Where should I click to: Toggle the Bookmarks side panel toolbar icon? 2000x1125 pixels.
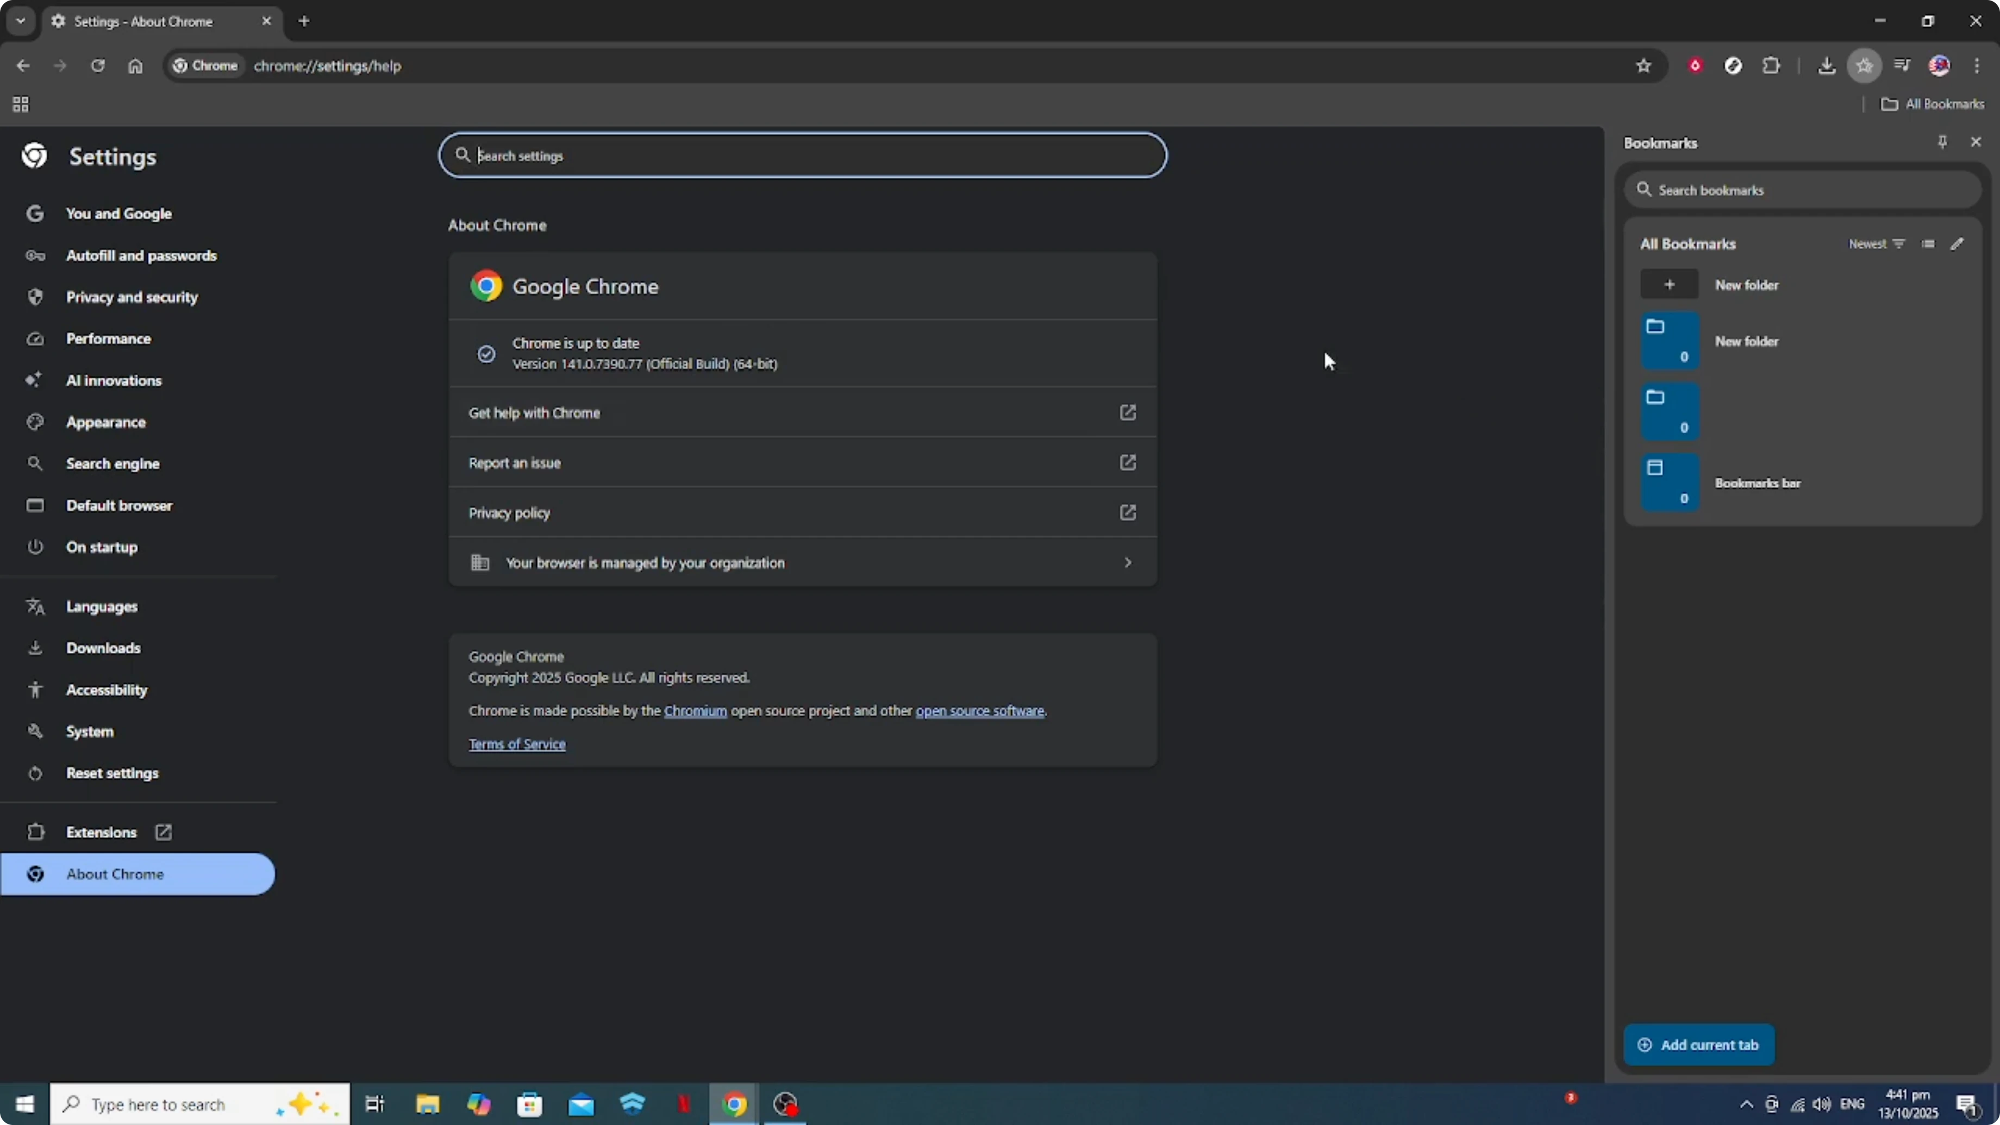[x=1864, y=66]
